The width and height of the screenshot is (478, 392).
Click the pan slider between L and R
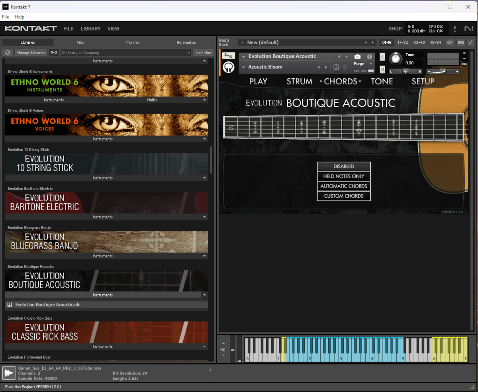pyautogui.click(x=406, y=71)
